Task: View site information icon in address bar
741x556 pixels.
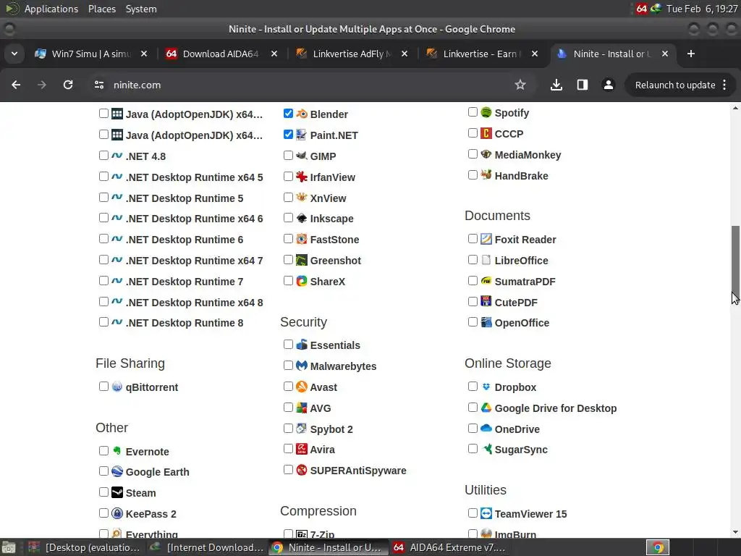Action: [x=98, y=85]
